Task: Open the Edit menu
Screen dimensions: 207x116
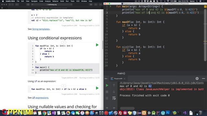Action: 23,1
